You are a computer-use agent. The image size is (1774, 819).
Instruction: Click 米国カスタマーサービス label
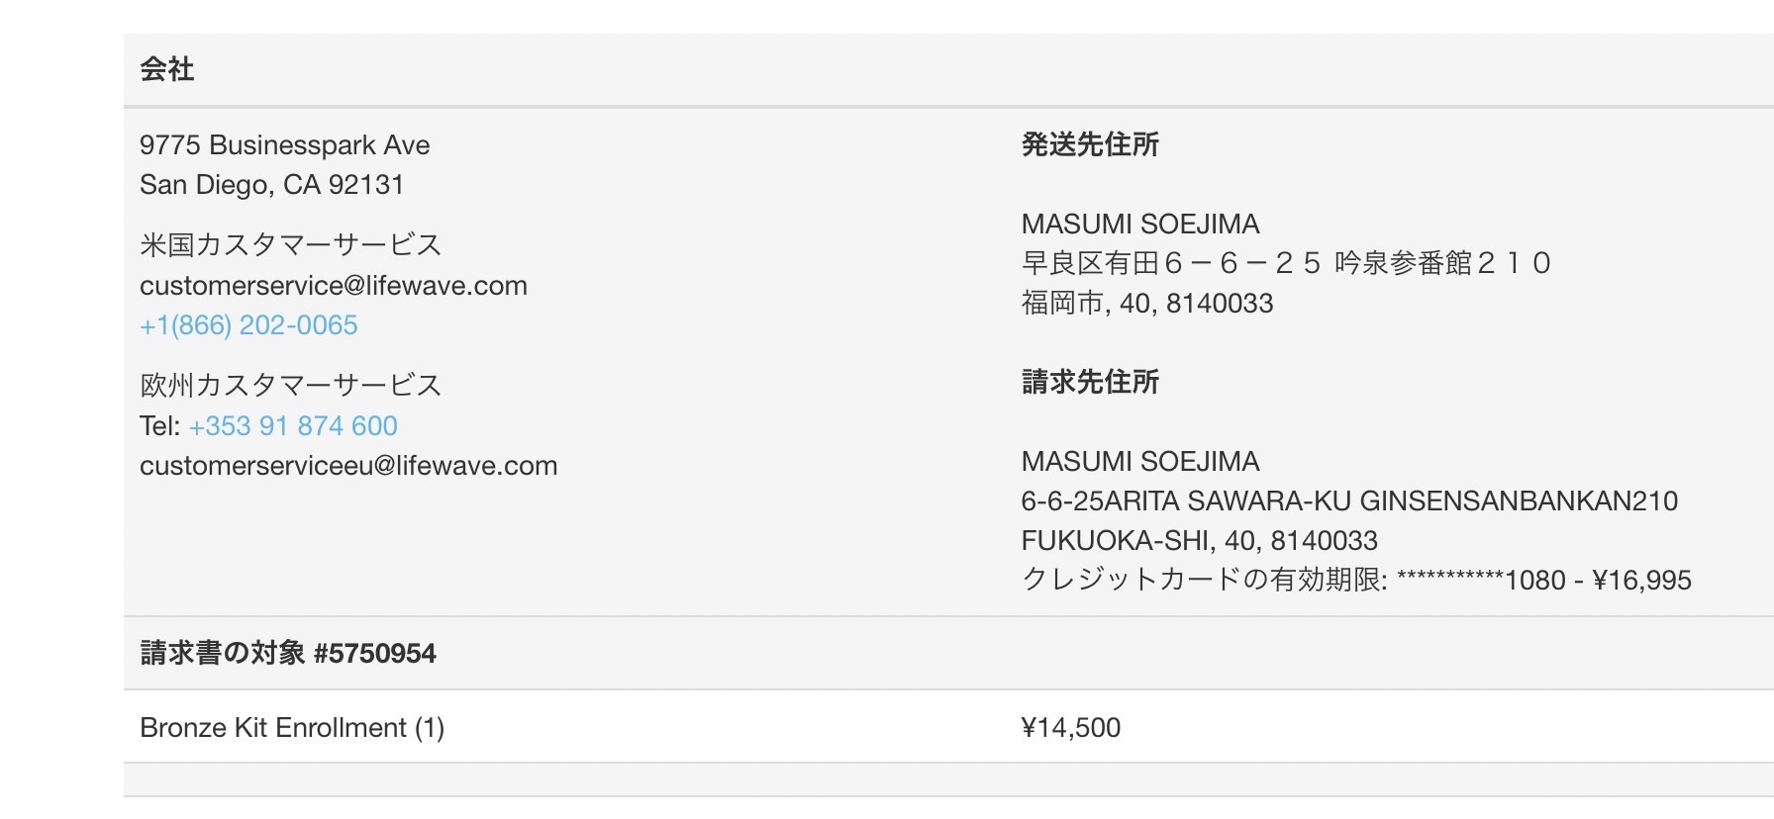tap(291, 244)
